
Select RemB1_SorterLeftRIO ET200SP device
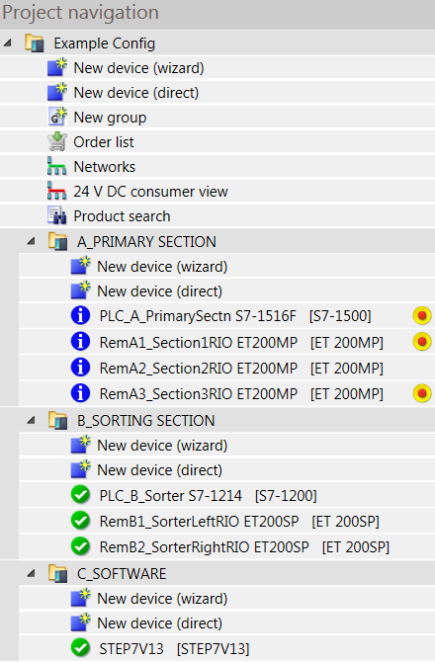[x=239, y=522]
